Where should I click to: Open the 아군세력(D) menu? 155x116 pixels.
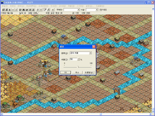click(x=31, y=6)
